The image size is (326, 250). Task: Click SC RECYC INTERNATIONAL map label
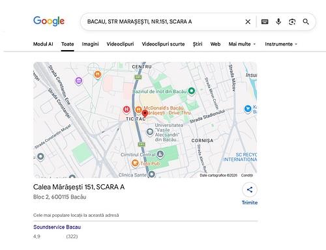(240, 157)
